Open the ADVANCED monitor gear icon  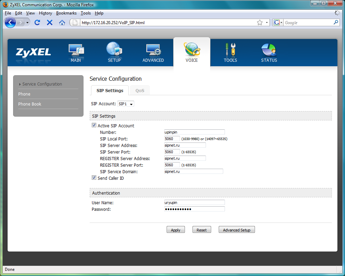click(153, 50)
